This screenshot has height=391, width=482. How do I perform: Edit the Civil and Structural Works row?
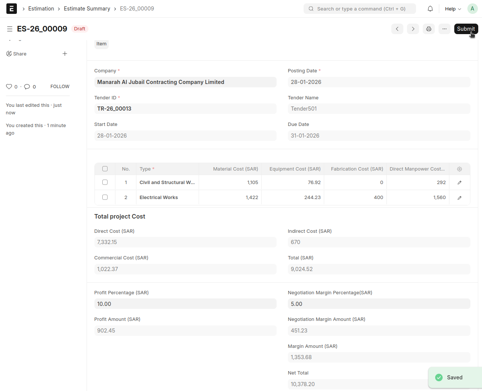click(460, 183)
